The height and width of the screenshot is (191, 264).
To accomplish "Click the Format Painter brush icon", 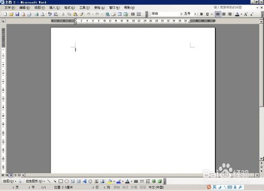I will pyautogui.click(x=81, y=14).
